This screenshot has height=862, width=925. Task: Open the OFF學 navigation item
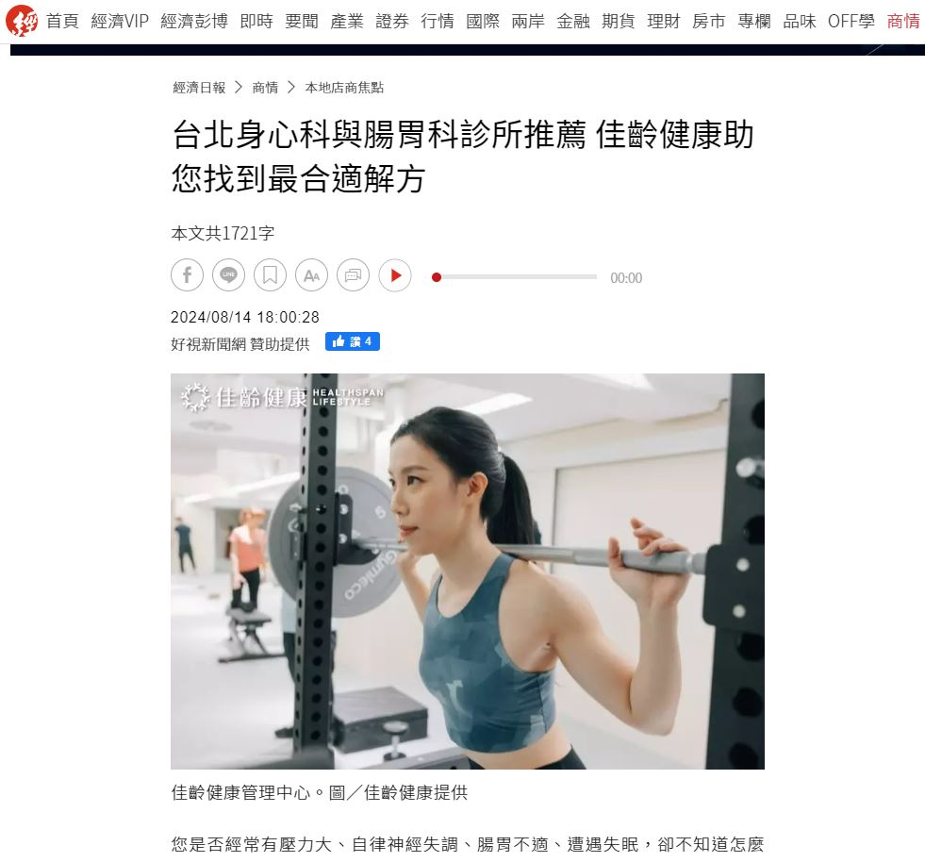pos(851,22)
